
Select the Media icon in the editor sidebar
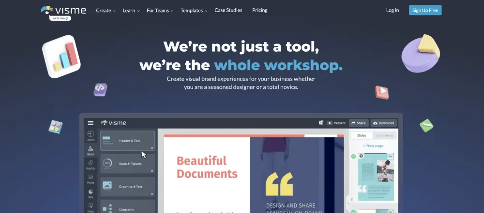click(x=91, y=208)
